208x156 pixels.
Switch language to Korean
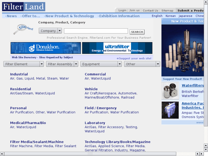[171, 16]
